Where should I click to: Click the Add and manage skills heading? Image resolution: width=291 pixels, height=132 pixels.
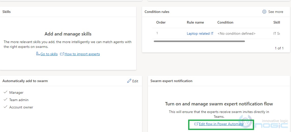coord(68,34)
